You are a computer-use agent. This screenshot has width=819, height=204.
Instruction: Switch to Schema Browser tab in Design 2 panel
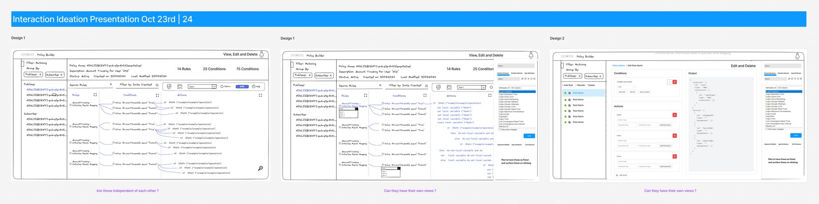(770, 73)
